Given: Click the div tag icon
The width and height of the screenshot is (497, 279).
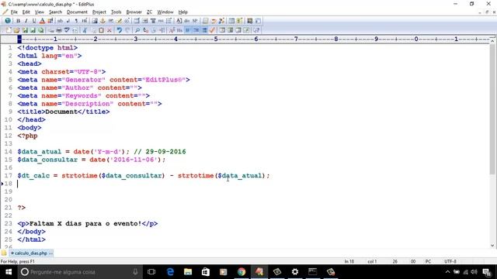Looking at the screenshot, I should 187,21.
